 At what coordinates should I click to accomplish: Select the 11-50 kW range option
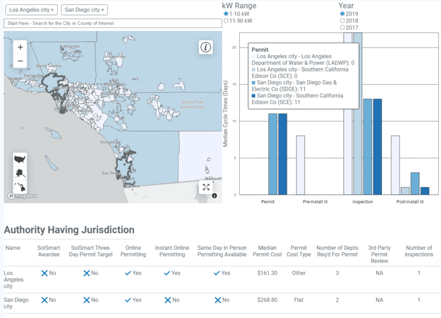tap(226, 20)
